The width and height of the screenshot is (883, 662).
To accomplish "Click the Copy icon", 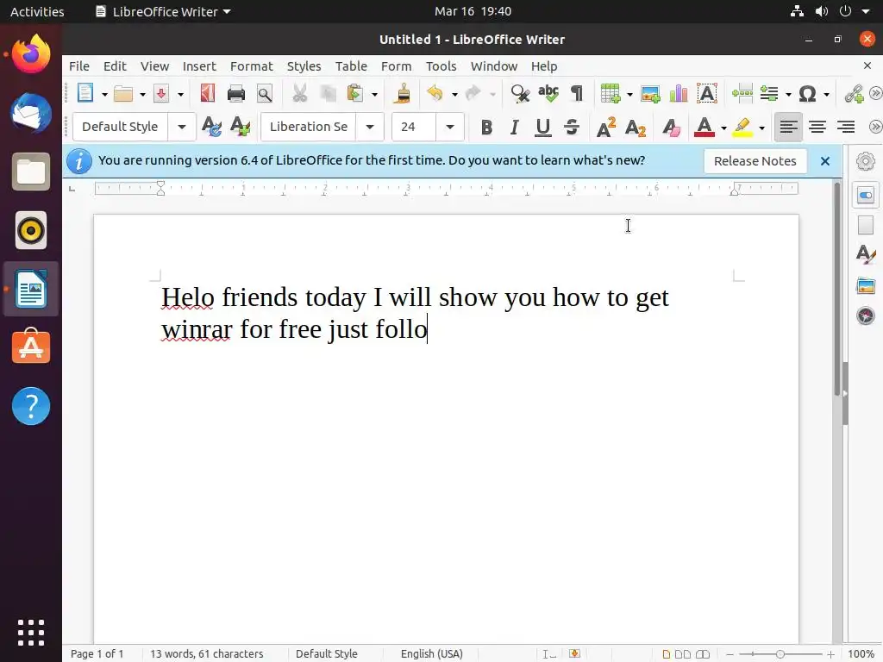I will coord(328,93).
